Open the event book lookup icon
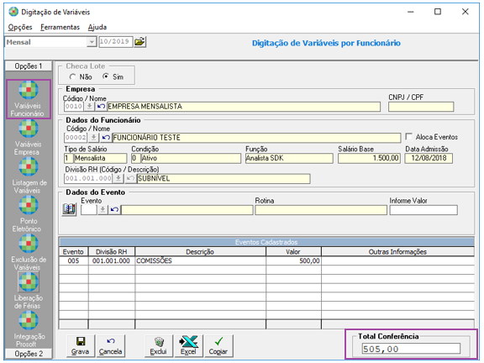 tap(69, 209)
